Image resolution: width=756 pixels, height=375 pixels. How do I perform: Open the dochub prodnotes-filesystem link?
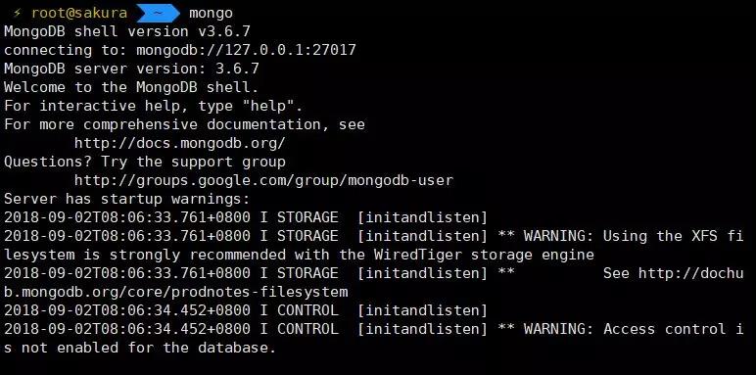374,282
